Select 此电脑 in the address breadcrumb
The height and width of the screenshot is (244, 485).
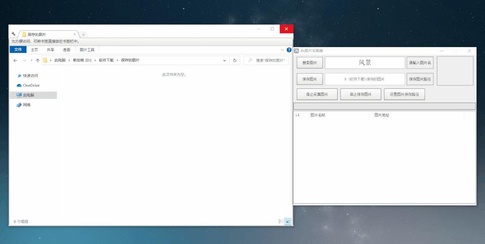tap(60, 60)
